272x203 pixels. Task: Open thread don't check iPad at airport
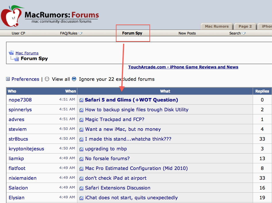(116, 178)
